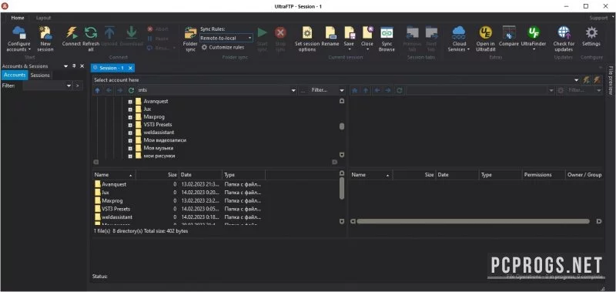
Task: Open Settings gear
Action: coord(591,36)
